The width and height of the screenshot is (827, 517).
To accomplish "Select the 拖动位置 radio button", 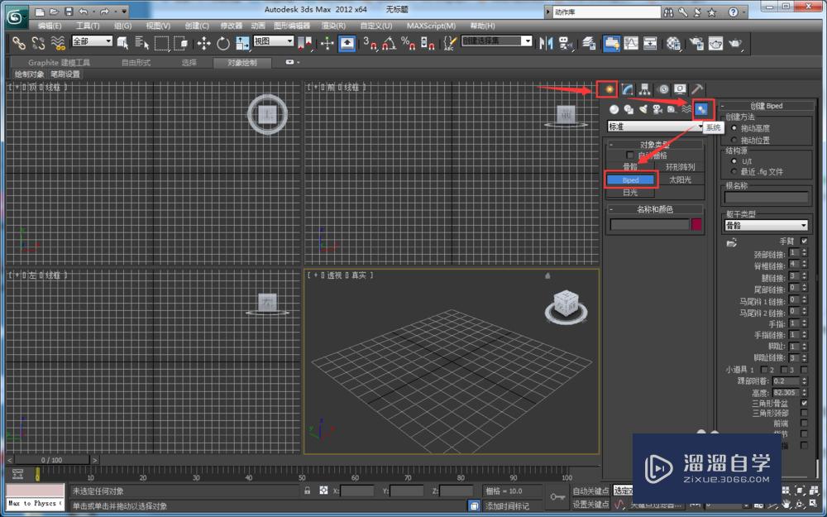I will [734, 140].
